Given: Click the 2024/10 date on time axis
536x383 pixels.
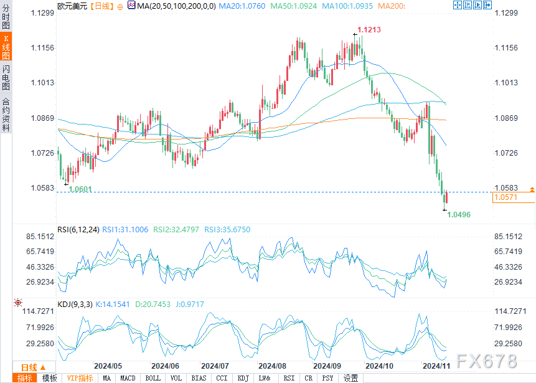Looking at the screenshot, I should 380,366.
